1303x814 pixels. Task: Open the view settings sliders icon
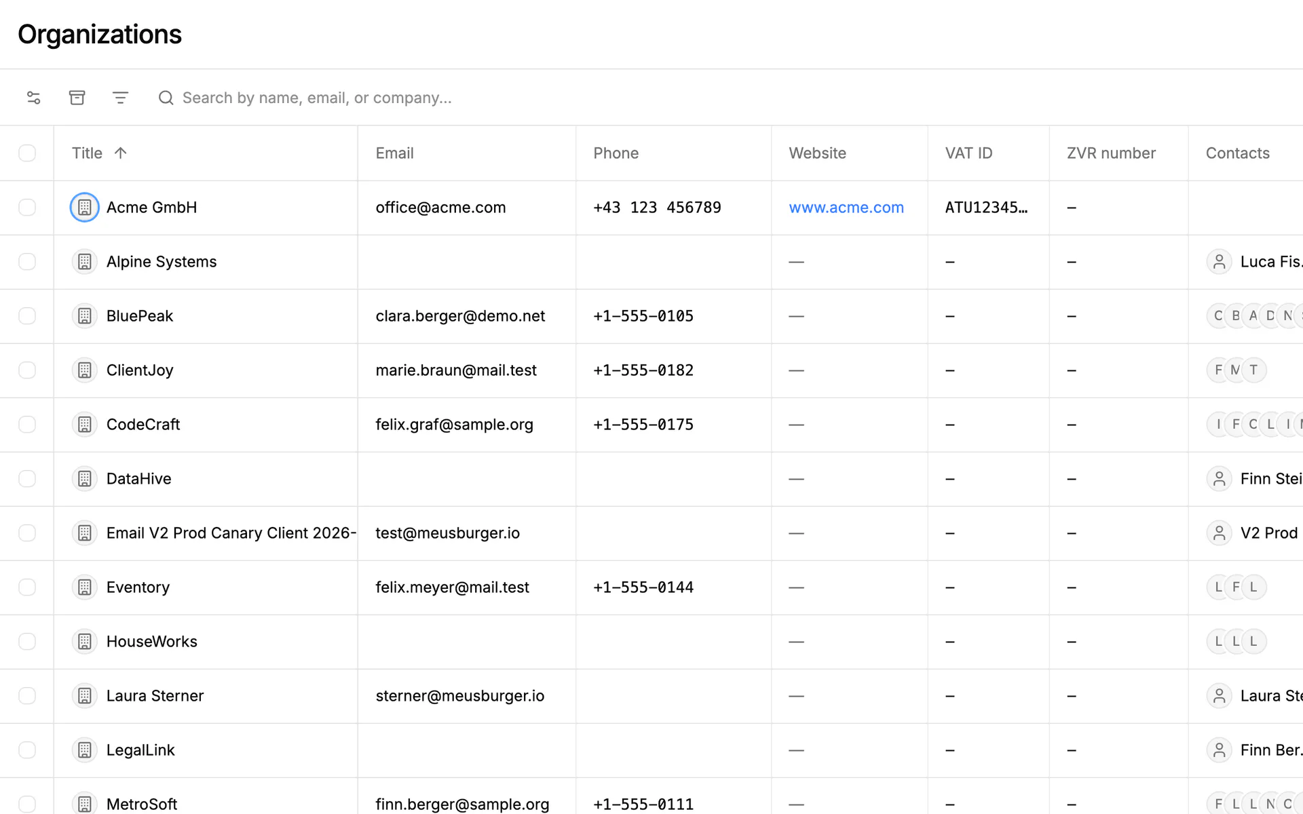33,98
